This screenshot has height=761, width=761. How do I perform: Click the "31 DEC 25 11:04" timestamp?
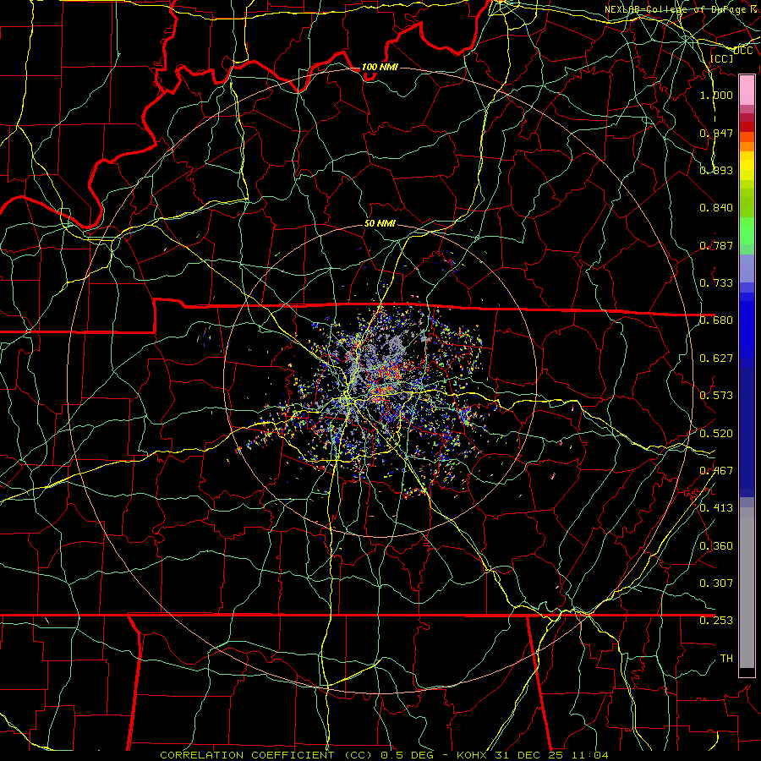(551, 755)
